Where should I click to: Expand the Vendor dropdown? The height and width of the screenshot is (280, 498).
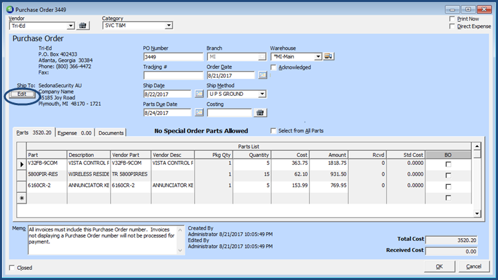70,25
